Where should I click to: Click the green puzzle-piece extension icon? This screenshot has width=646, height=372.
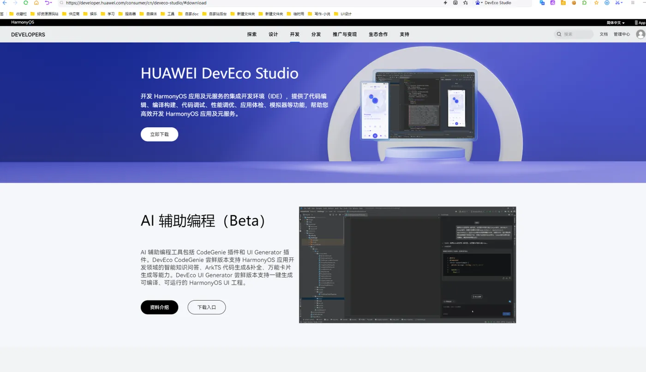[x=585, y=3]
